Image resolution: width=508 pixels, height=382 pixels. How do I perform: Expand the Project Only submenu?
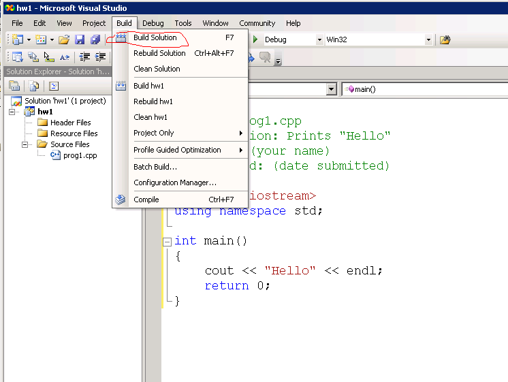[180, 133]
